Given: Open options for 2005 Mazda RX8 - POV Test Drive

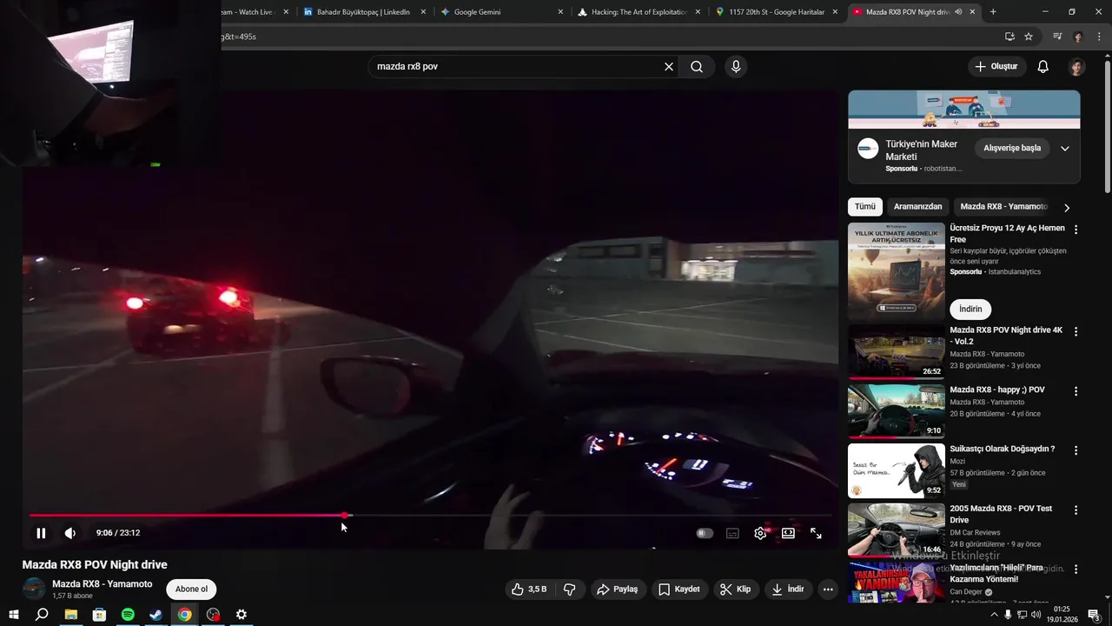Looking at the screenshot, I should tap(1076, 509).
